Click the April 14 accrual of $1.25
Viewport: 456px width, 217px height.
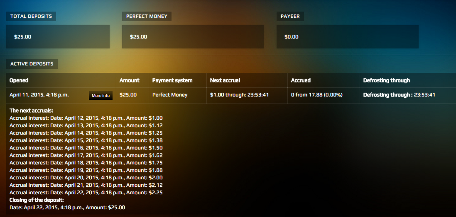tap(86, 133)
